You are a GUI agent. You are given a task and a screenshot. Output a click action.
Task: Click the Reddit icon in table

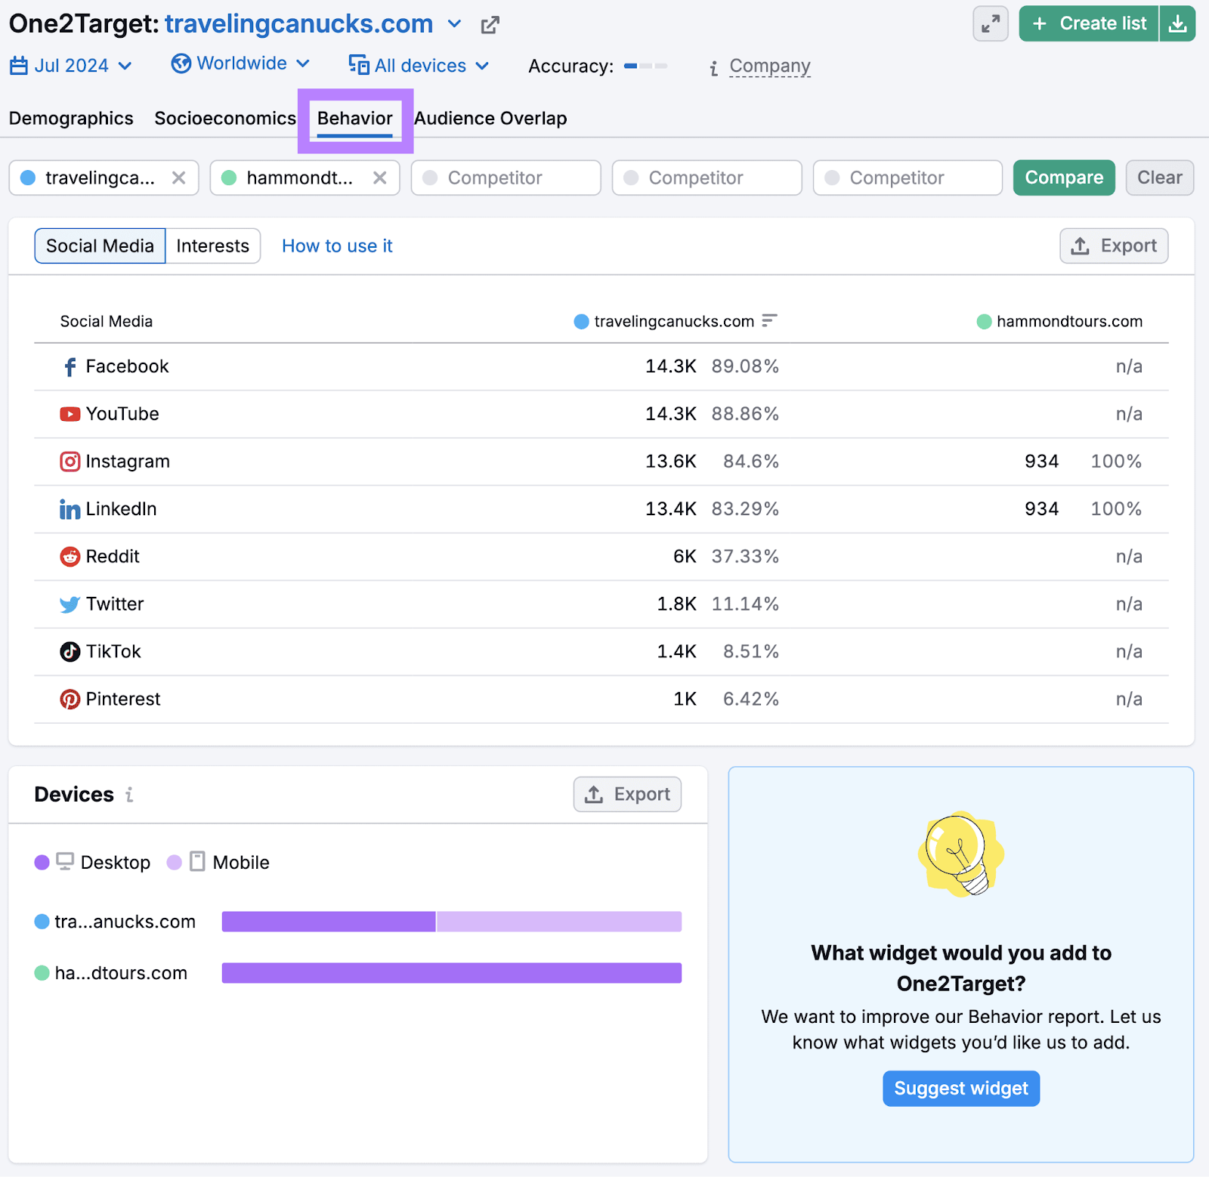click(x=70, y=557)
